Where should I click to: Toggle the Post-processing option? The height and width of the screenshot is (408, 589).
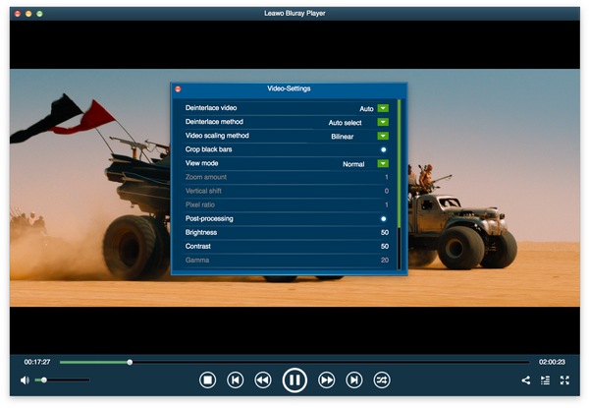click(383, 218)
